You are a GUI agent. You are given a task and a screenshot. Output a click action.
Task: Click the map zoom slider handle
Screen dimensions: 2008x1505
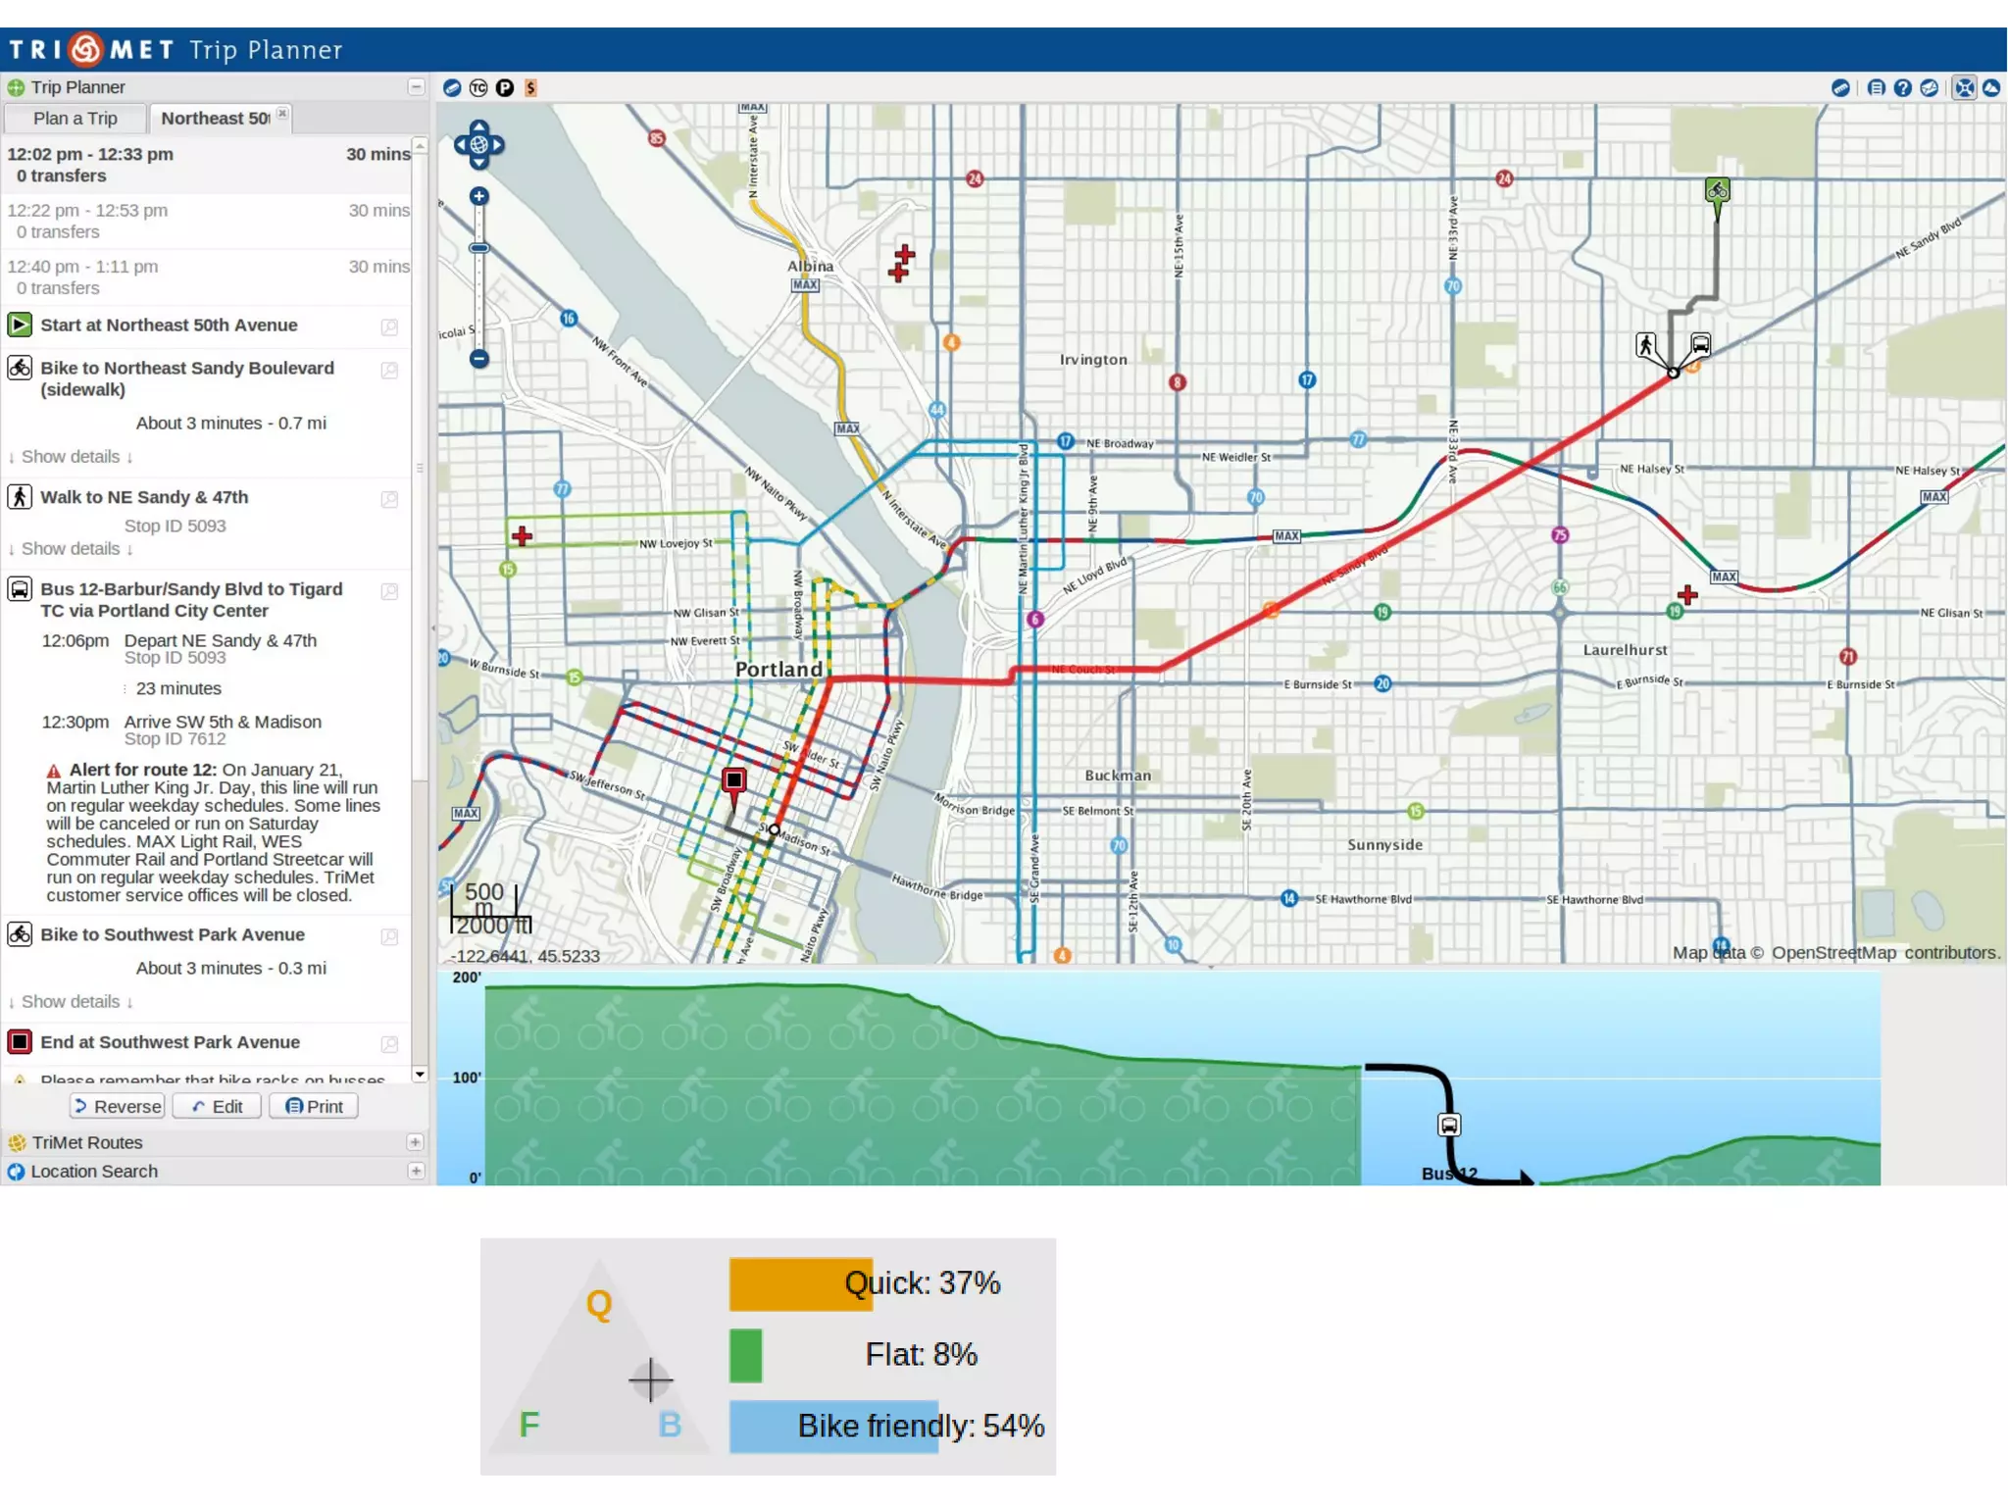coord(478,248)
